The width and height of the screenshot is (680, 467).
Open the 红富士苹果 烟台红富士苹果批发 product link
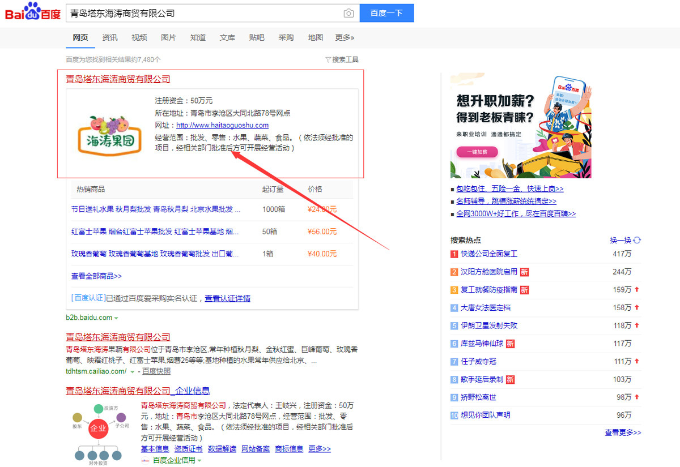155,232
